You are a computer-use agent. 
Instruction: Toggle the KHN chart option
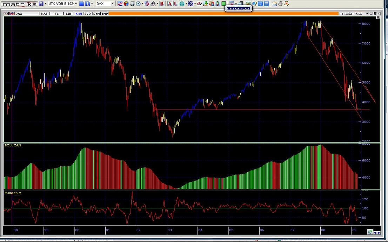click(x=78, y=14)
